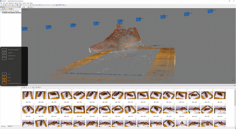Select the Rectangle Selection tool
The width and height of the screenshot is (236, 129).
pyautogui.click(x=15, y=5)
